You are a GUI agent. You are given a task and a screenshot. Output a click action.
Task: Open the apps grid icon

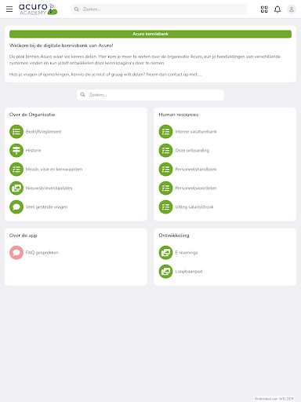[x=264, y=9]
